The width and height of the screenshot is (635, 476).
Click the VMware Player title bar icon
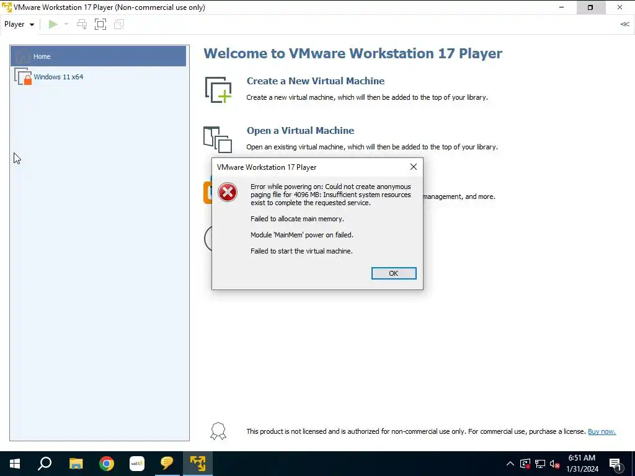click(x=7, y=7)
